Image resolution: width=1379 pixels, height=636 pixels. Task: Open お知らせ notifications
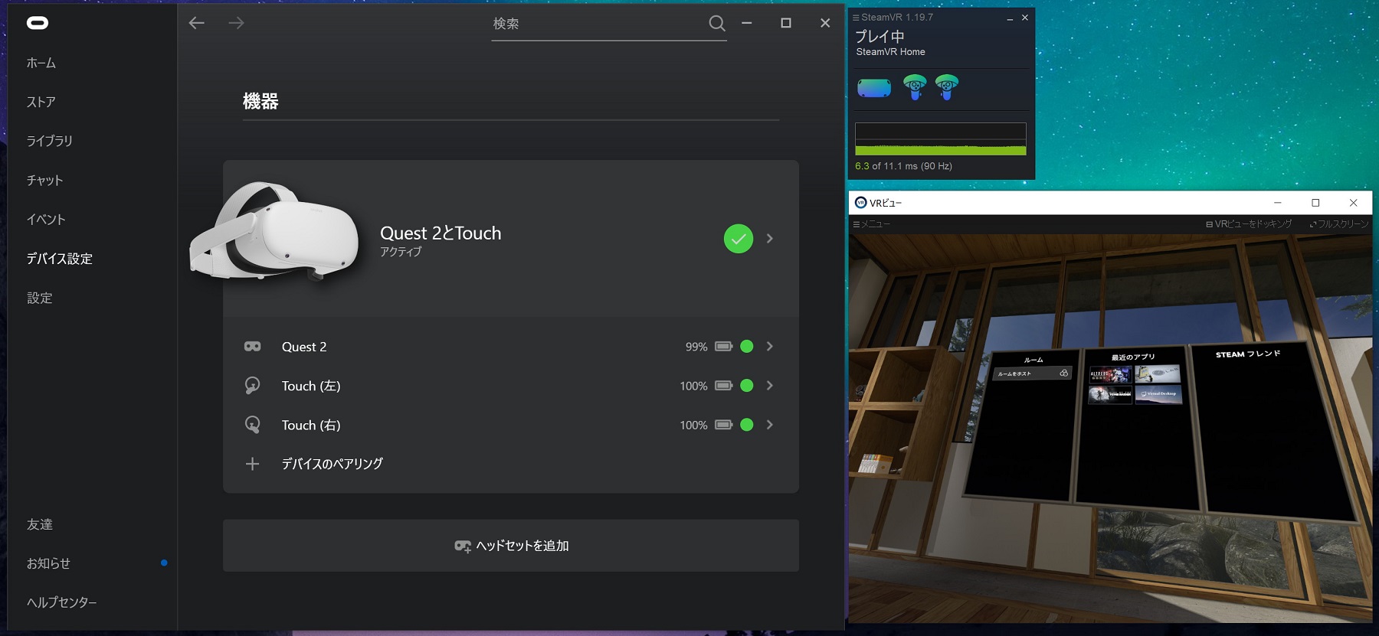pyautogui.click(x=49, y=563)
